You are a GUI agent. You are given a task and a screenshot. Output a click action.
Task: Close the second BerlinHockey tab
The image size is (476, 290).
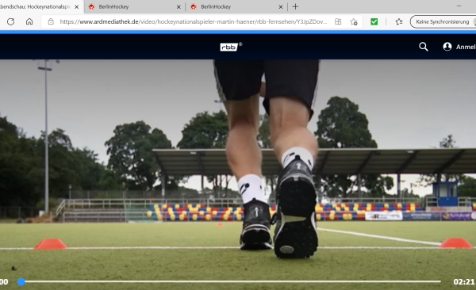pos(281,6)
